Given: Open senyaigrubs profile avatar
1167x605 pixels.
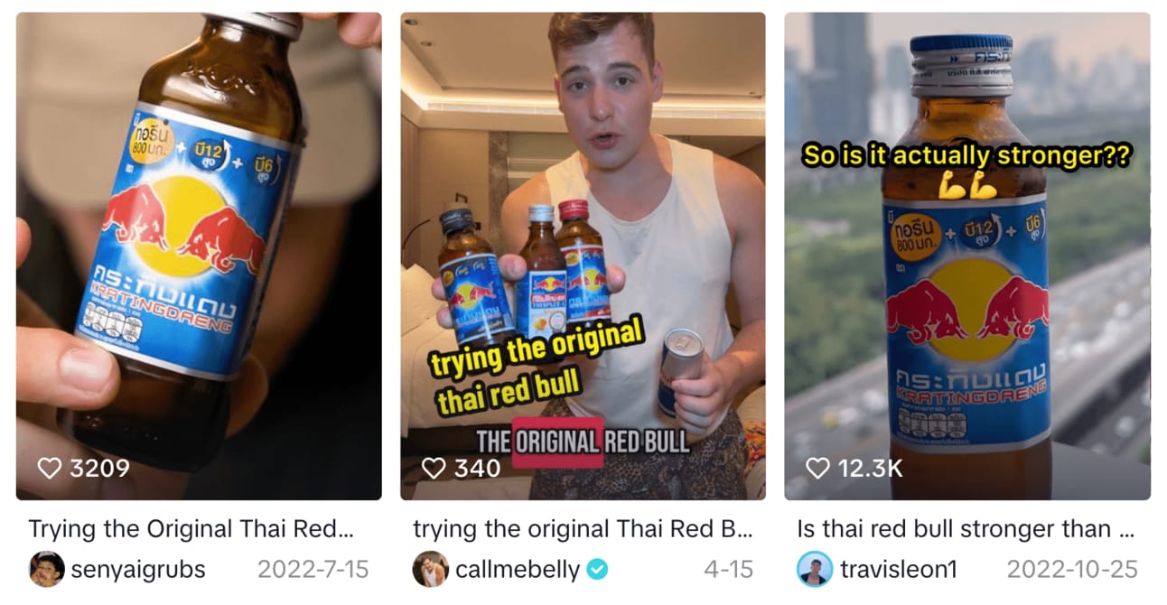Looking at the screenshot, I should pyautogui.click(x=46, y=569).
